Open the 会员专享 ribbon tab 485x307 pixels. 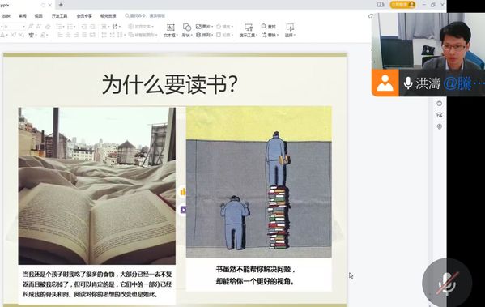(x=84, y=15)
